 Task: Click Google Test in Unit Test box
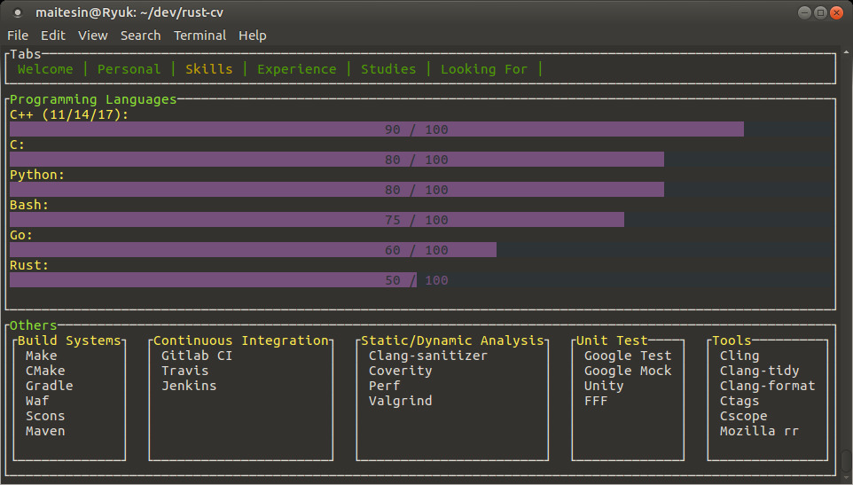(x=628, y=356)
